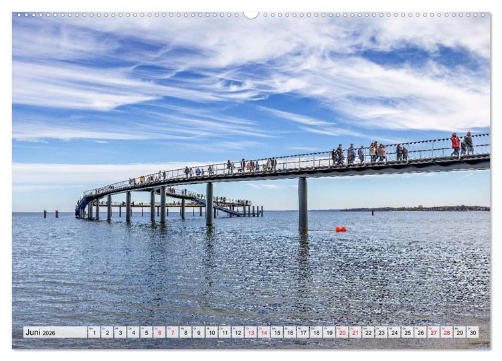This screenshot has height=361, width=502.
Task: Select red Saturday date 20
Action: [342, 332]
